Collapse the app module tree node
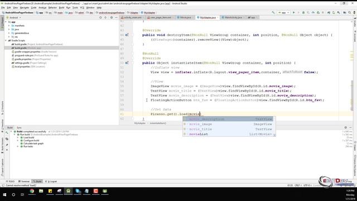Image resolution: width=357 pixels, height=201 pixels. click(x=6, y=22)
